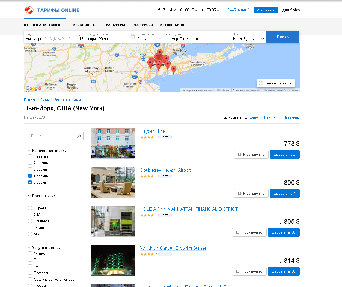Click the Hayden Hotel photo thumbnail
The width and height of the screenshot is (342, 287).
(113, 143)
